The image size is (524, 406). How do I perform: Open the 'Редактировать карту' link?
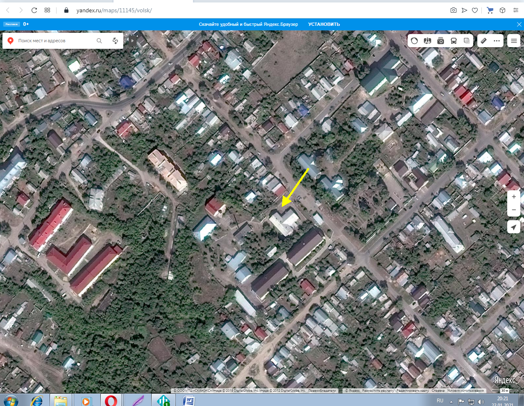413,390
